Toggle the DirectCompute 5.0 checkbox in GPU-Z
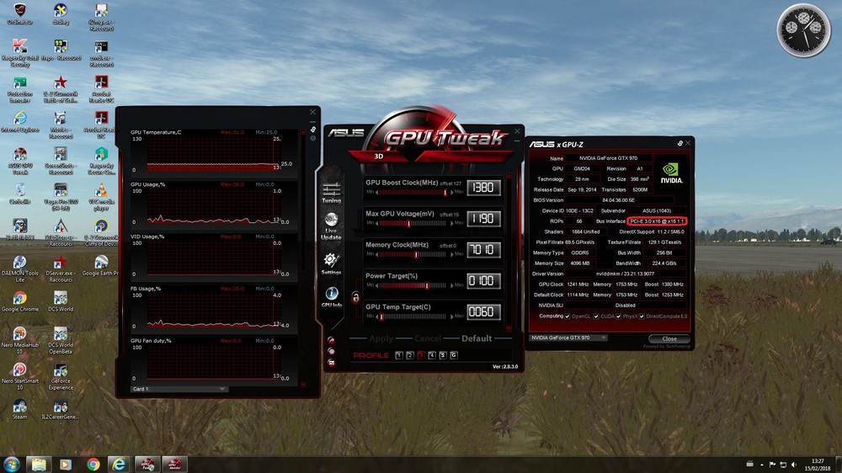This screenshot has height=473, width=842. coord(642,316)
